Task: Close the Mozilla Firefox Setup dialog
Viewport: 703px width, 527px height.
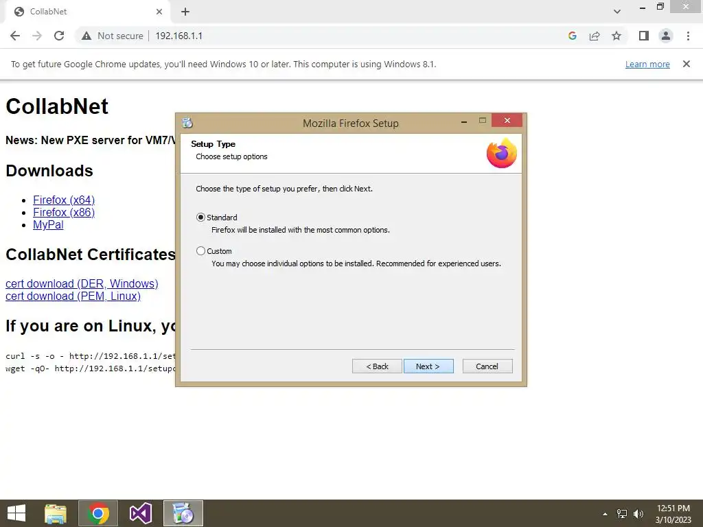Action: 507,120
